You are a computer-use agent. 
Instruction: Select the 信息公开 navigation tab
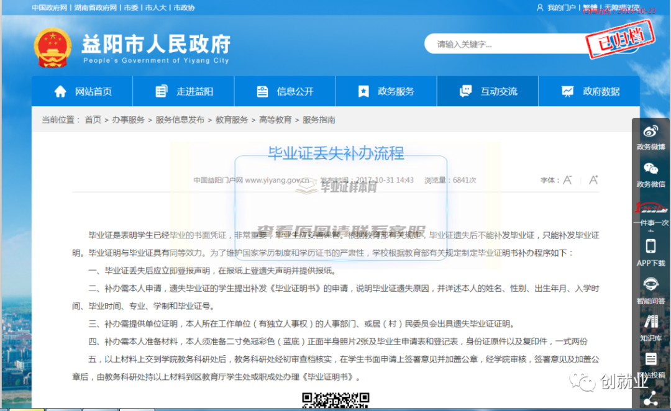[285, 91]
